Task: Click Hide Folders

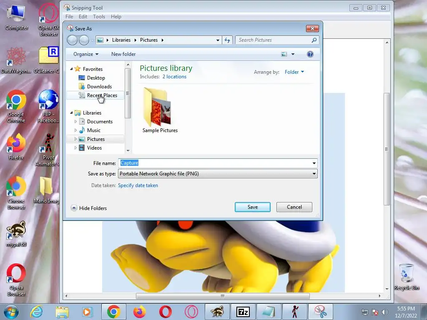Action: point(89,208)
